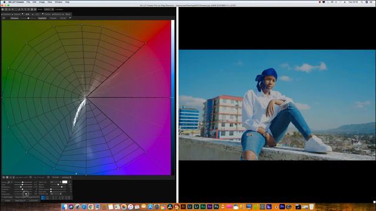Open Adobe Premiere Pro from the Dock
The width and height of the screenshot is (376, 211).
point(282,207)
